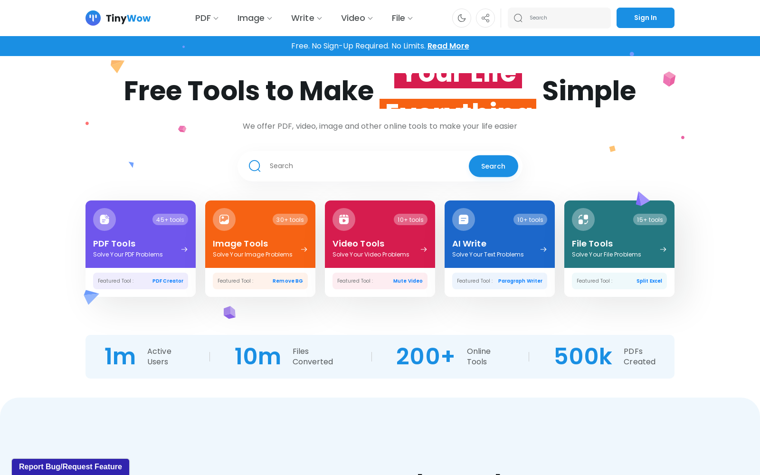This screenshot has width=760, height=475.
Task: Click the blue Search button
Action: tap(493, 166)
